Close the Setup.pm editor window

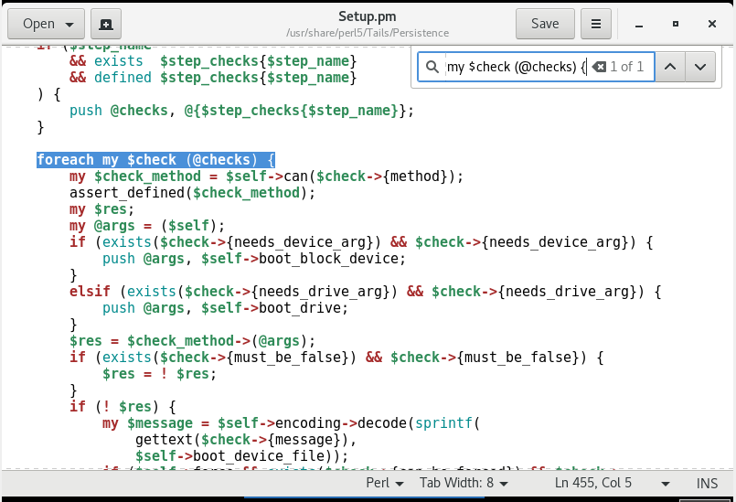coord(711,24)
